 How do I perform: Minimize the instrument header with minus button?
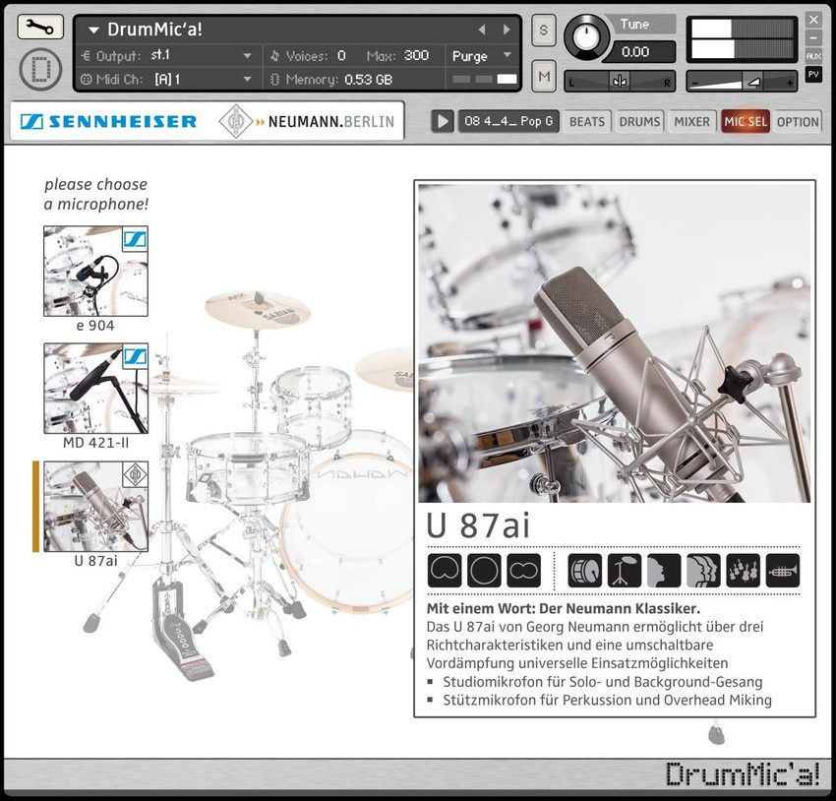(x=813, y=37)
